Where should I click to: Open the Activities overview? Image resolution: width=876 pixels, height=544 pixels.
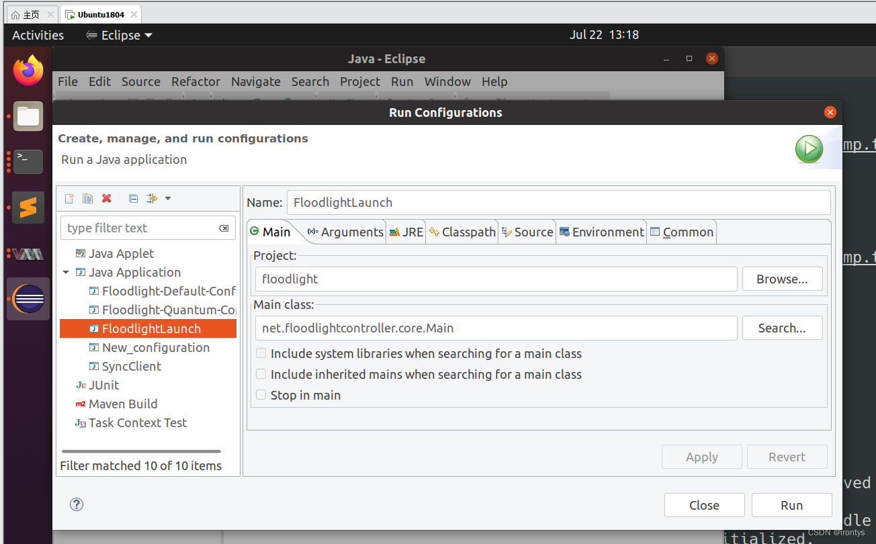coord(38,35)
